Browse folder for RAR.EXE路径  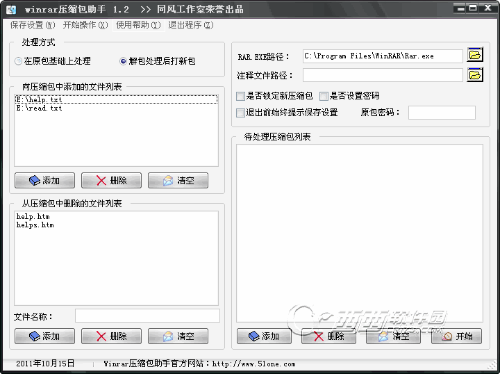475,55
